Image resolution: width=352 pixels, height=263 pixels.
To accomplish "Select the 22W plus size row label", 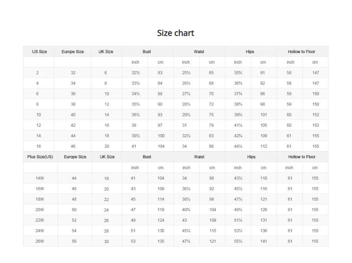I will pyautogui.click(x=40, y=220).
